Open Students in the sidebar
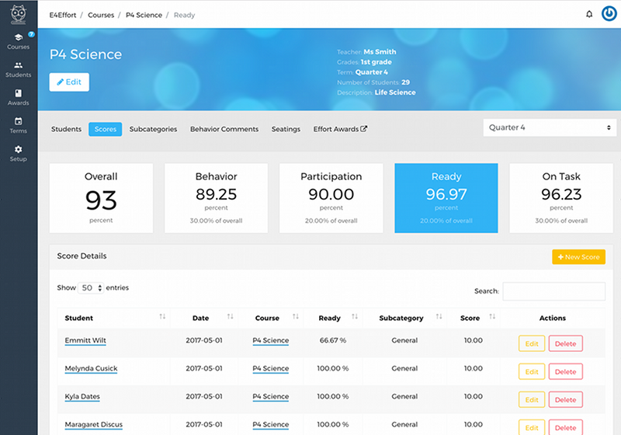This screenshot has width=621, height=435. [18, 70]
